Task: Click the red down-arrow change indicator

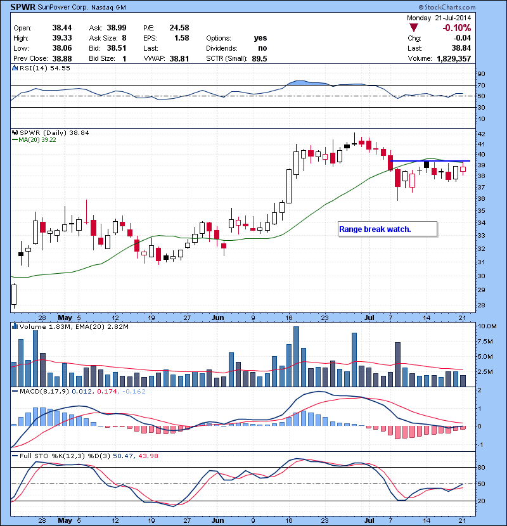Action: point(414,28)
